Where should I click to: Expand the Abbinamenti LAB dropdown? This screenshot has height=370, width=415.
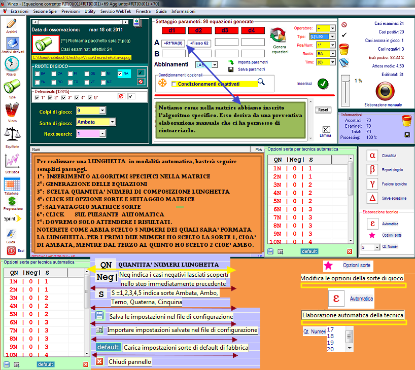[x=215, y=65]
